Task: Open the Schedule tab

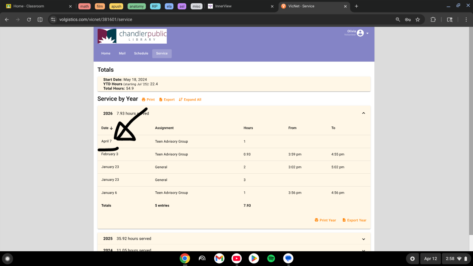Action: tap(141, 54)
